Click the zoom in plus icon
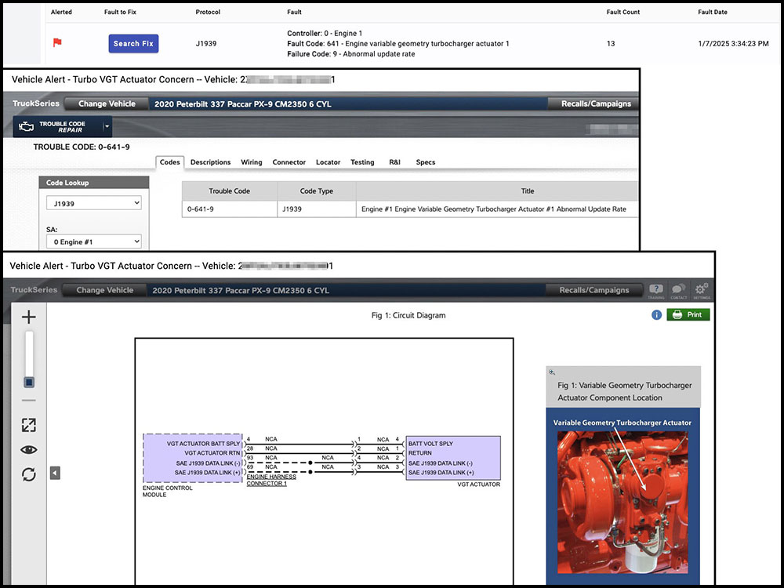 (x=29, y=318)
